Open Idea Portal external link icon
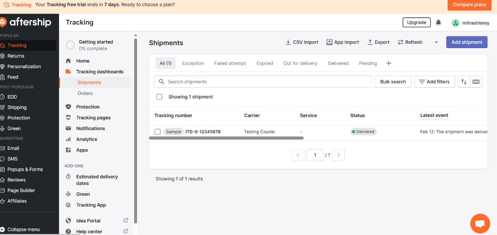497x235 pixels. [x=125, y=220]
